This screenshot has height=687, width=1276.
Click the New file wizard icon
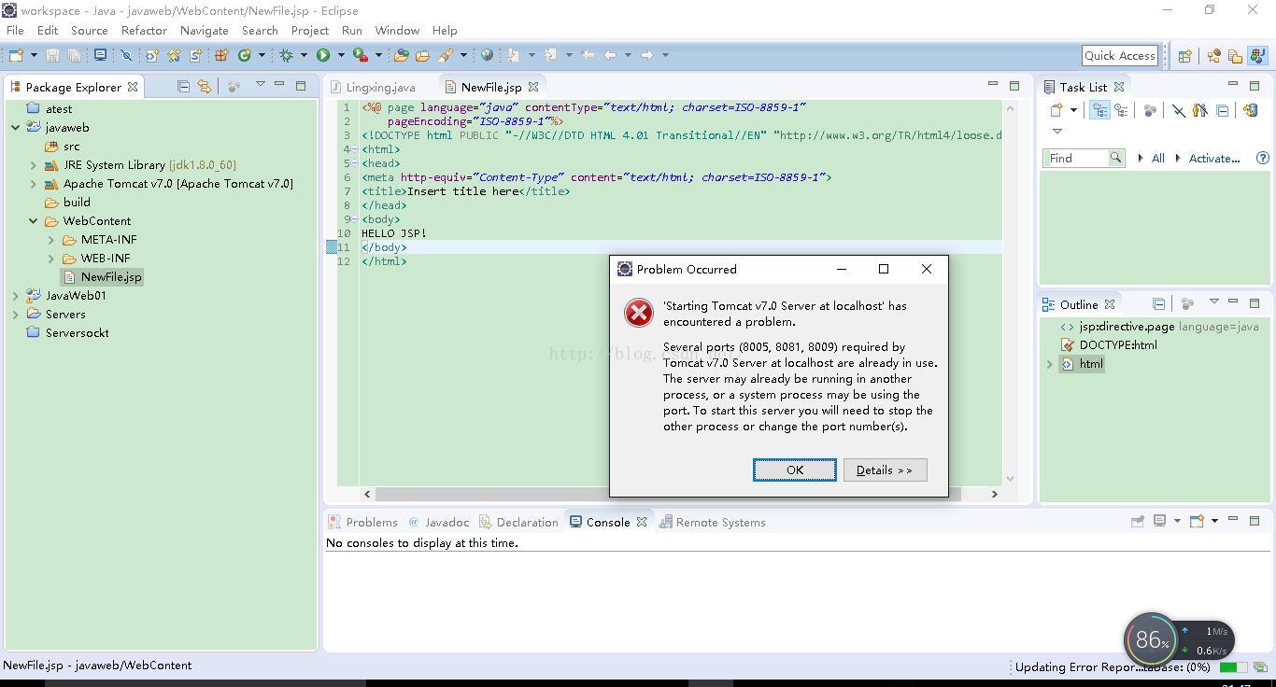click(16, 55)
